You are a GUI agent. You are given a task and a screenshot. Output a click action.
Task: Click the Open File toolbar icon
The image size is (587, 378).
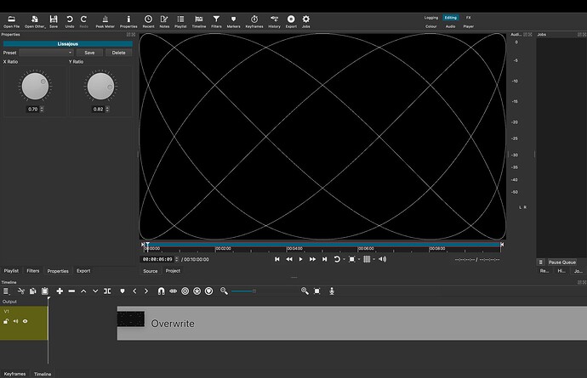(x=12, y=22)
